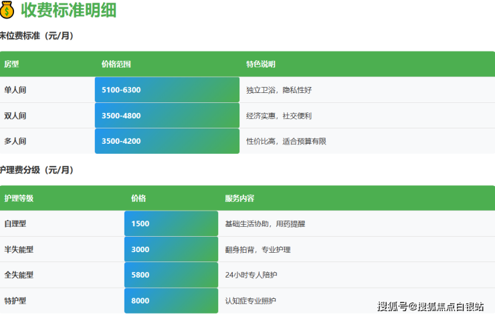Click the money bag icon beside the title
The height and width of the screenshot is (317, 495).
[7, 11]
